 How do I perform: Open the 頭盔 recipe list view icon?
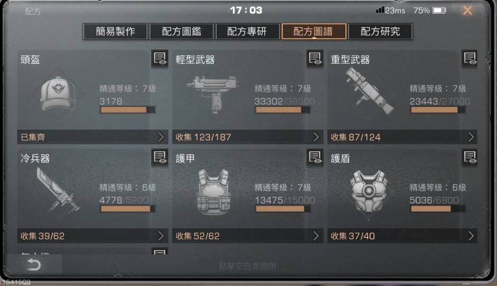click(x=160, y=58)
